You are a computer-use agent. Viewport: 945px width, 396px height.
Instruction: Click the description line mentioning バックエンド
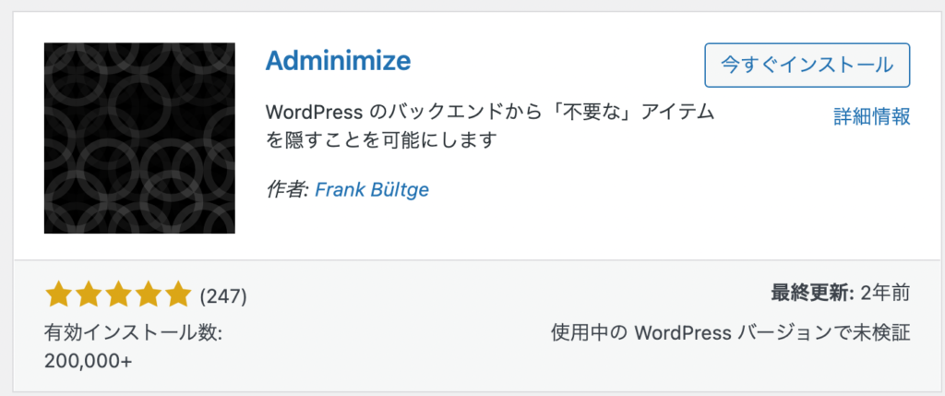tap(490, 113)
